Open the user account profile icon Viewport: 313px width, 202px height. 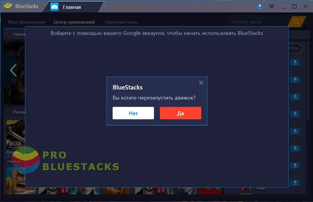(260, 7)
